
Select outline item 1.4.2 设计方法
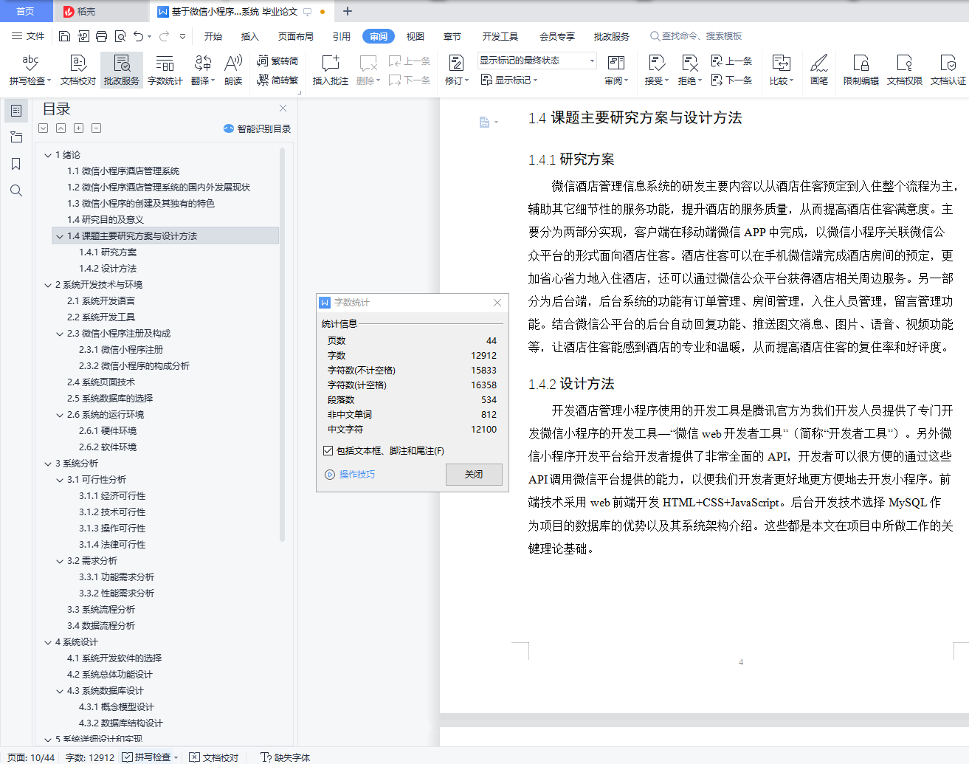click(108, 269)
